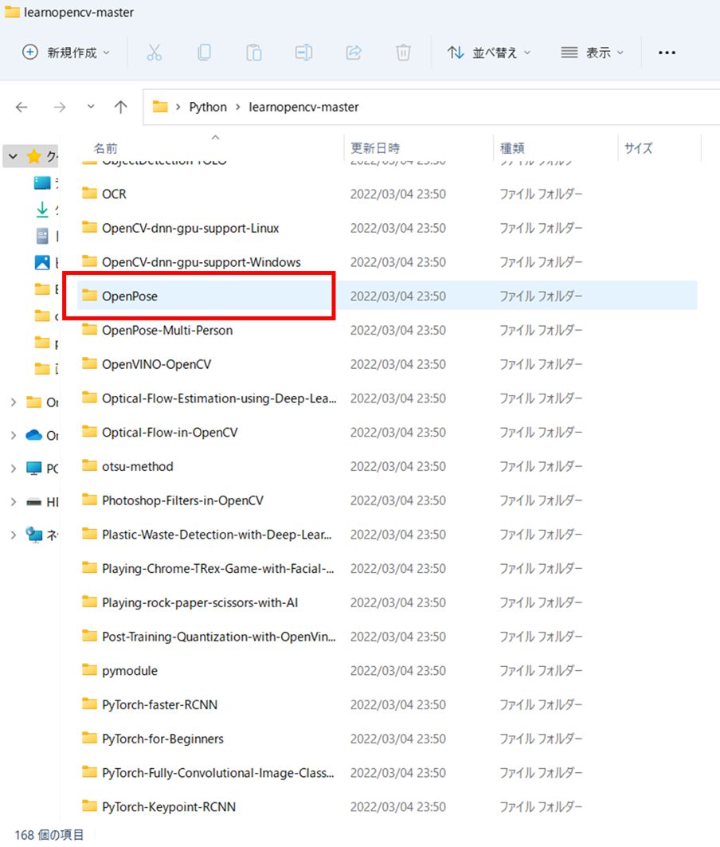Click Python in the address breadcrumb
This screenshot has width=720, height=847.
point(207,107)
